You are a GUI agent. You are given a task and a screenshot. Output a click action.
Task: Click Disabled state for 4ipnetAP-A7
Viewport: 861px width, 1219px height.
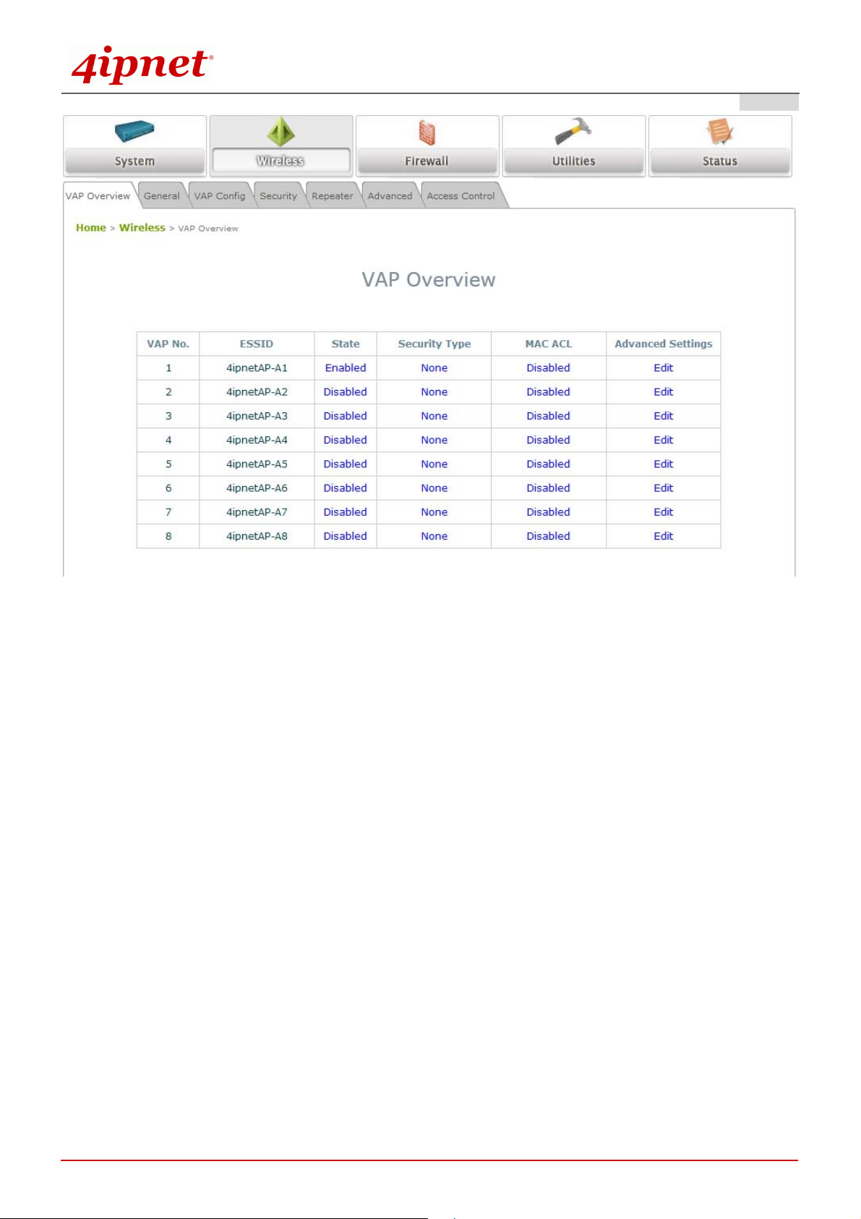[x=346, y=512]
